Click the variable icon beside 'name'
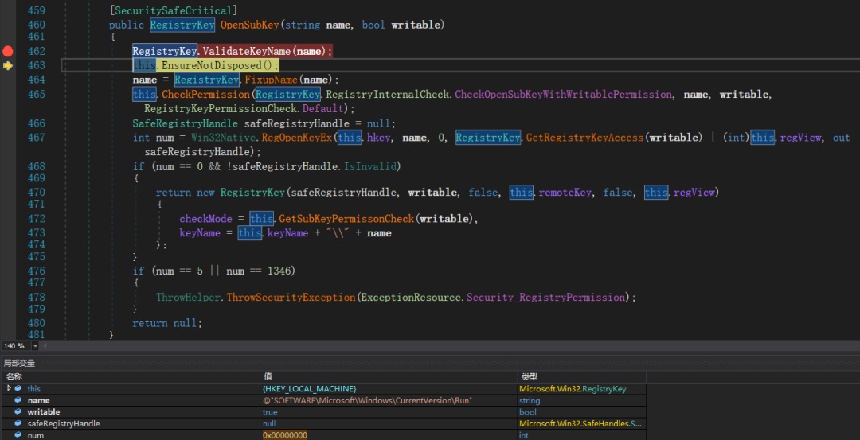Screen dimensions: 860x440 point(18,400)
